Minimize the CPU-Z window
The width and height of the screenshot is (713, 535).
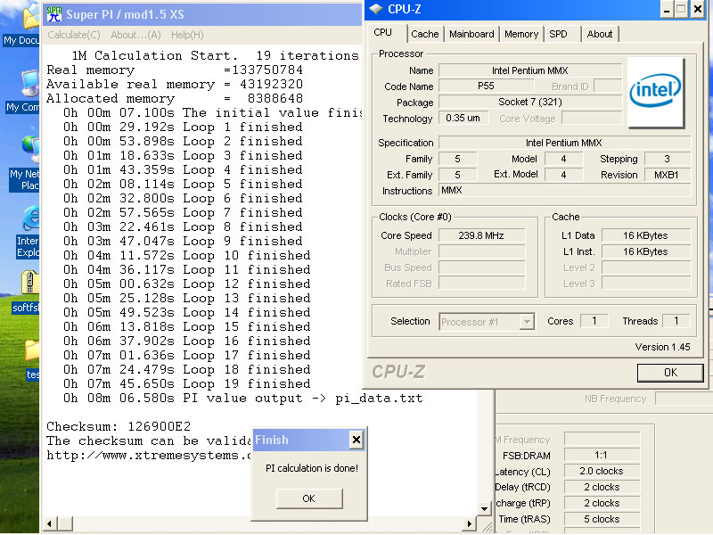(x=667, y=10)
